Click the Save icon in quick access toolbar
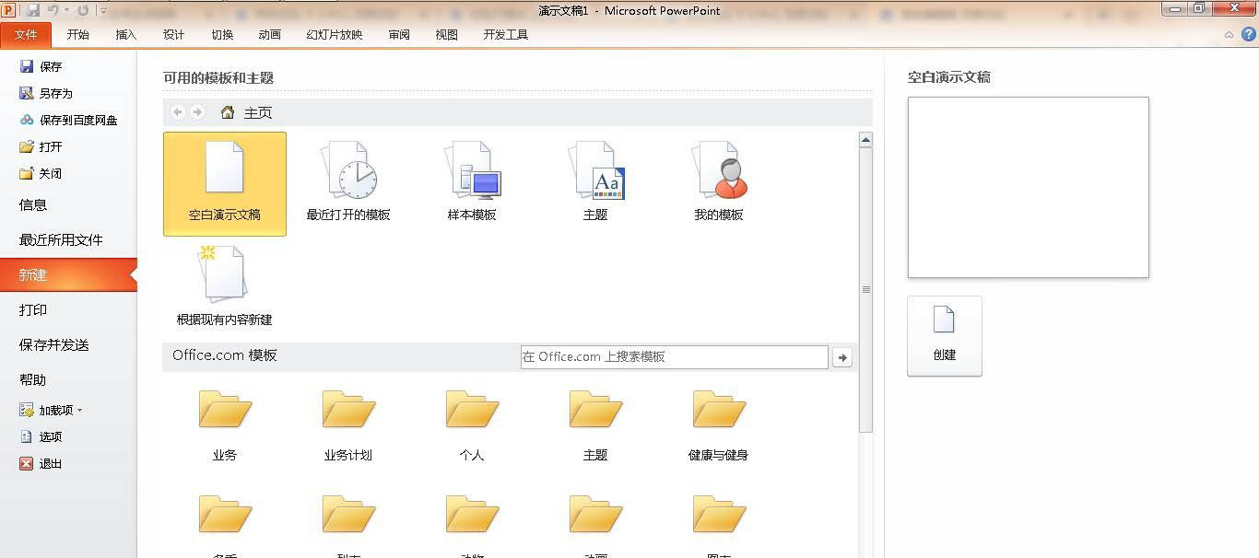This screenshot has width=1259, height=558. pos(33,10)
